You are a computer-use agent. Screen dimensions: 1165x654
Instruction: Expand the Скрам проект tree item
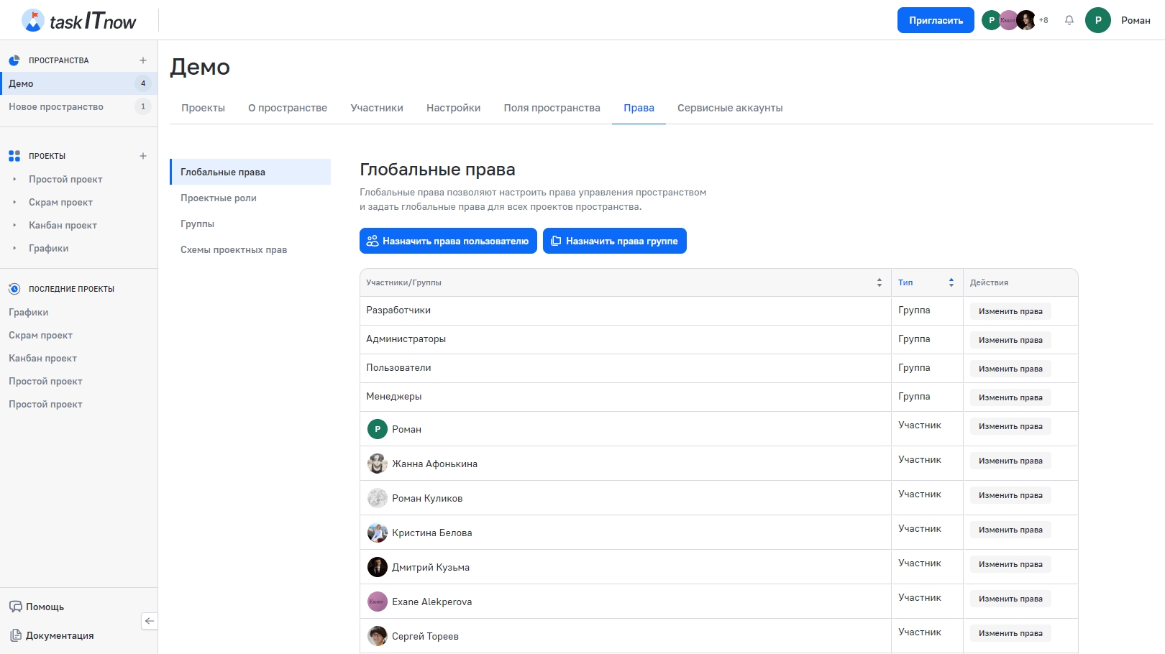(x=14, y=203)
